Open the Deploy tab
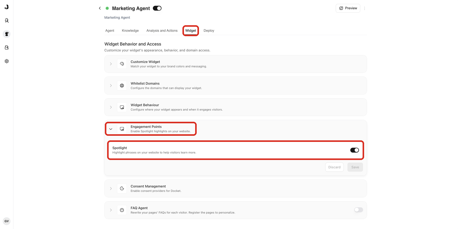Viewport: 458px width, 229px height. coord(209,31)
